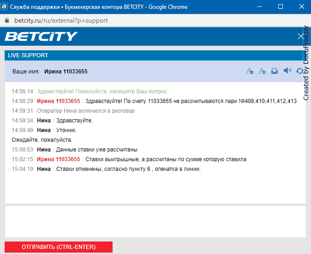Focus the message input field
Image resolution: width=311 pixels, height=254 pixels.
(155, 222)
